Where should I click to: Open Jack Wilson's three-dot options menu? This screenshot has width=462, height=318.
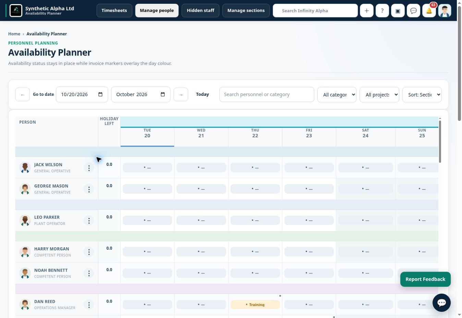pos(89,168)
